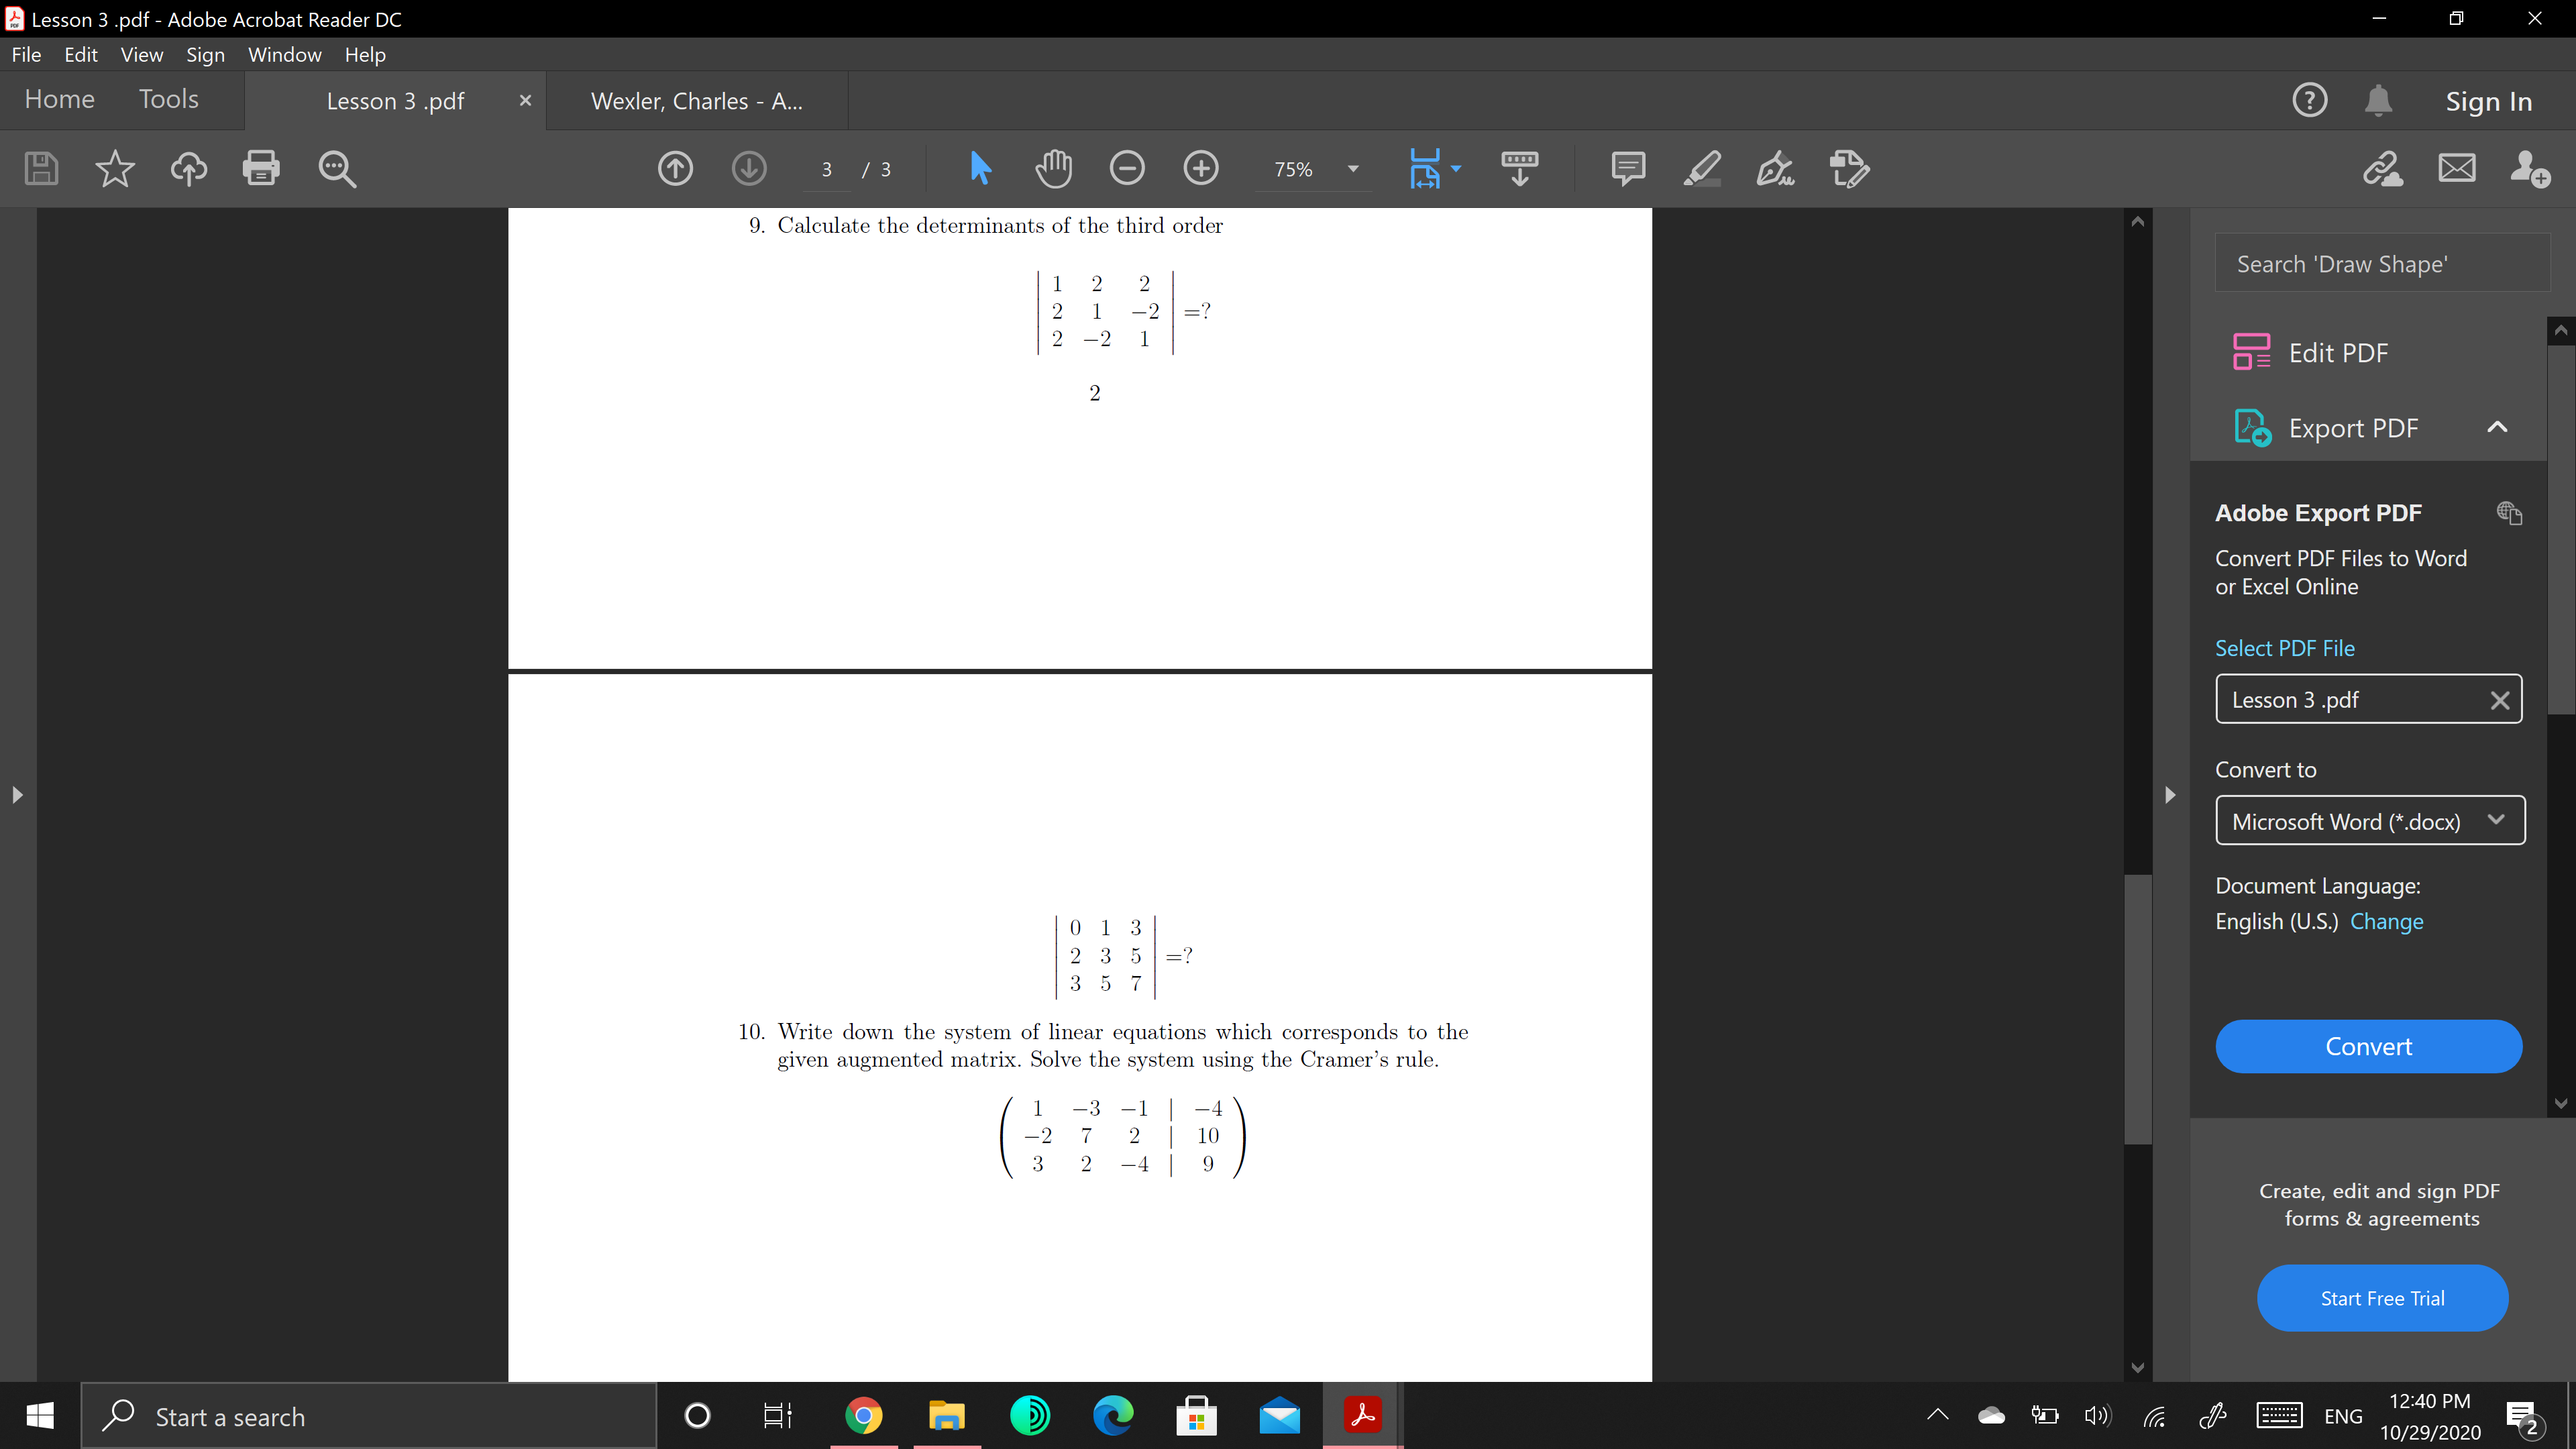Email this document

(2457, 168)
